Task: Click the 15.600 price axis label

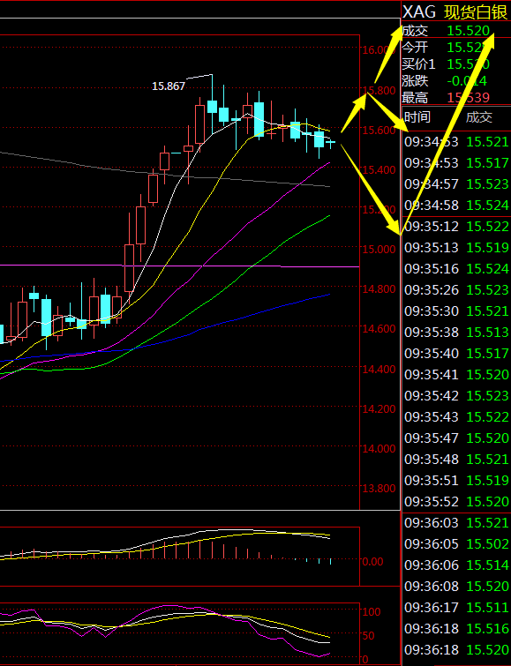Action: coord(379,130)
